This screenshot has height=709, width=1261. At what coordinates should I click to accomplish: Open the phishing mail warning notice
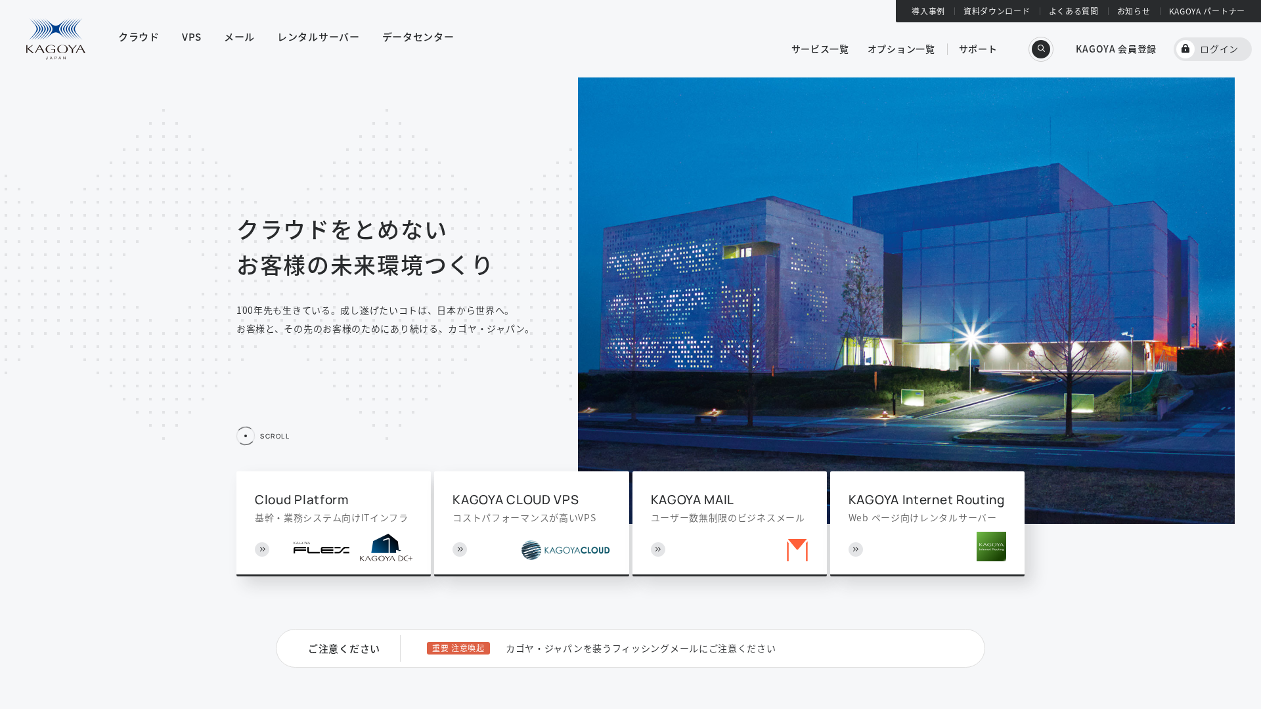tap(640, 648)
